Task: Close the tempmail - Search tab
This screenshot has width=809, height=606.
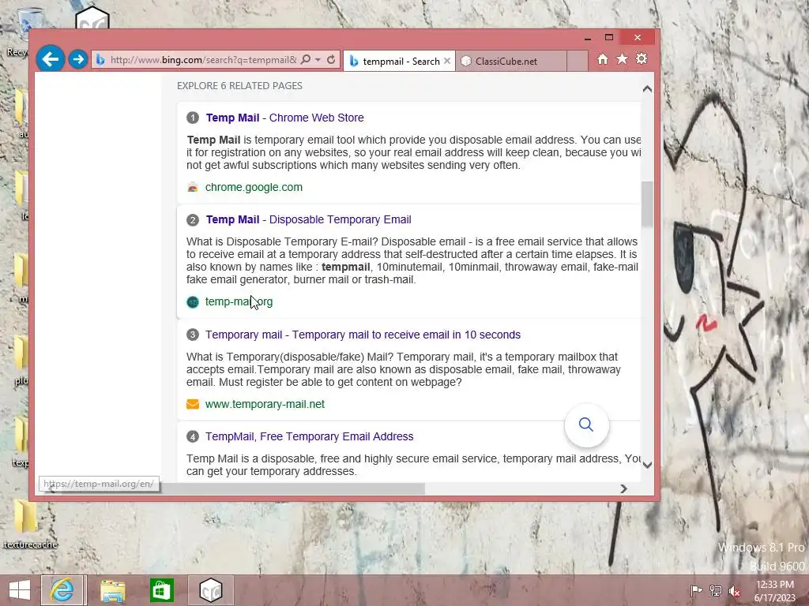Action: point(447,61)
